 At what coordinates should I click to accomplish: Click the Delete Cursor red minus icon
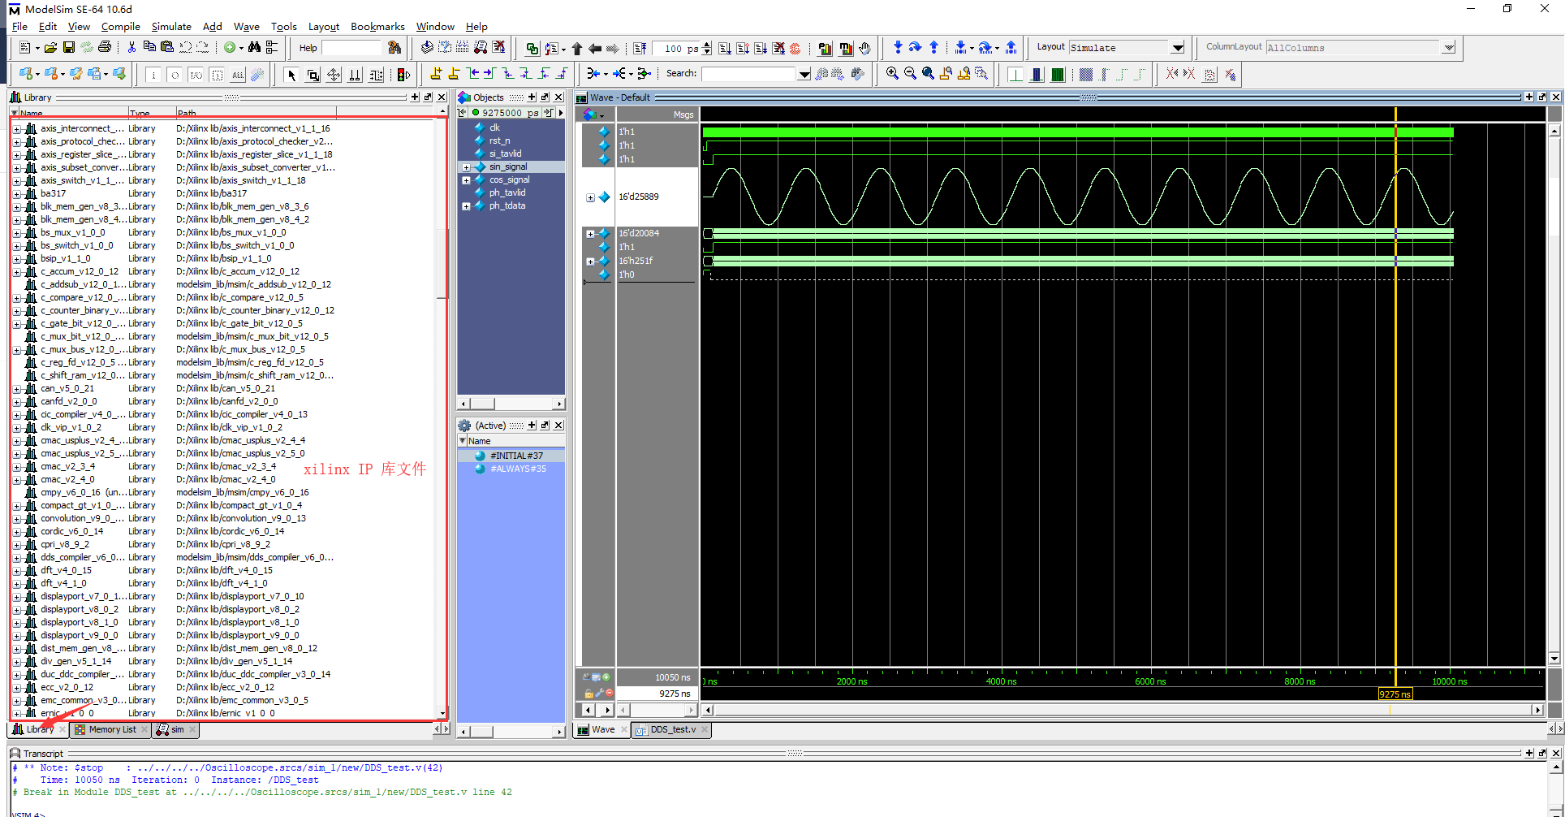(x=610, y=694)
